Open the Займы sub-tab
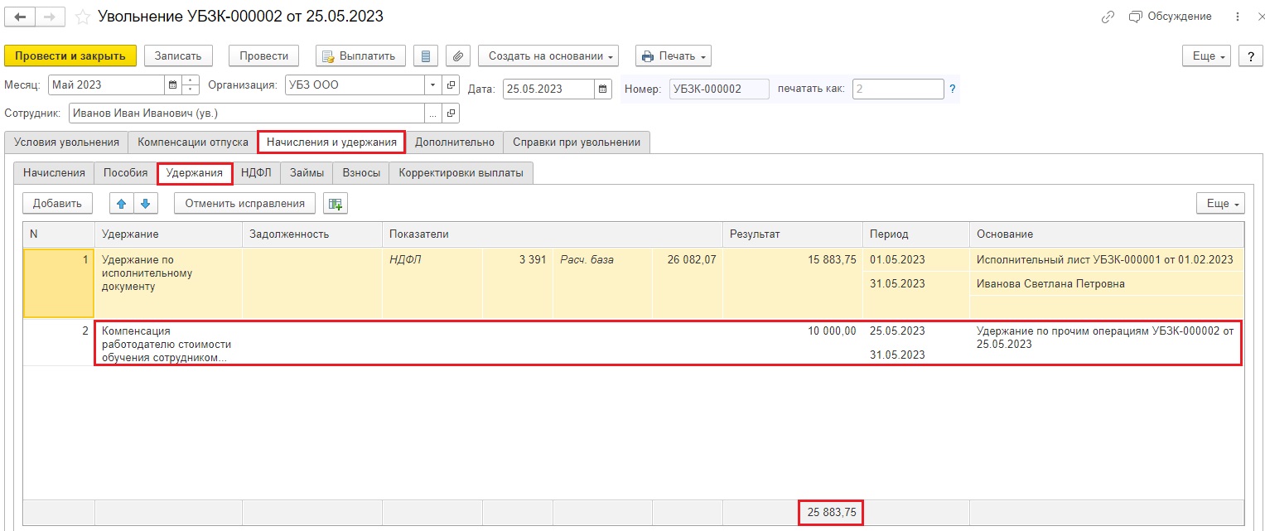Viewport: 1265px width, 531px height. pos(307,172)
